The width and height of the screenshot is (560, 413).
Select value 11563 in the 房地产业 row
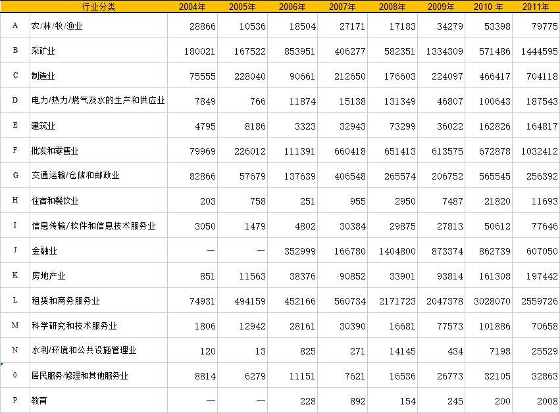(x=243, y=275)
